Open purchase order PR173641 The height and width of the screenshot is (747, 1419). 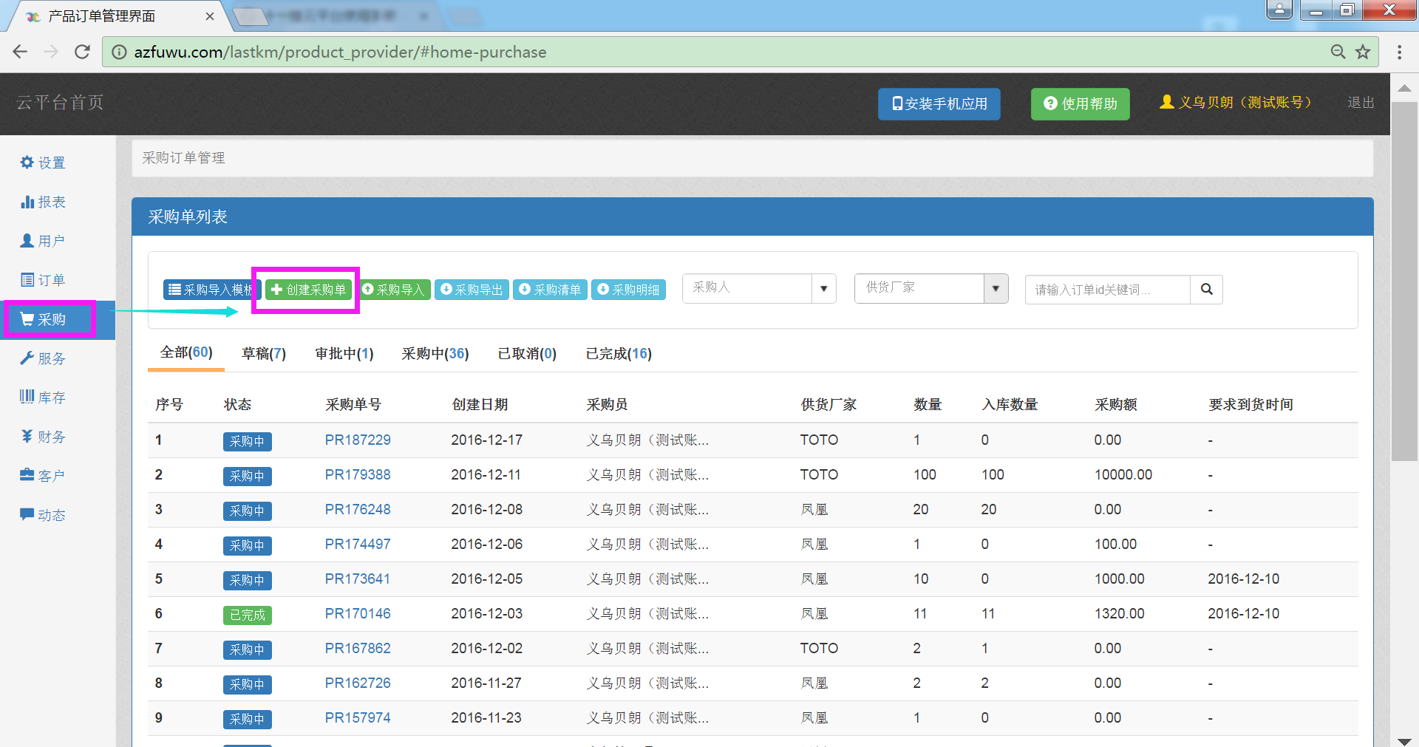[x=358, y=579]
